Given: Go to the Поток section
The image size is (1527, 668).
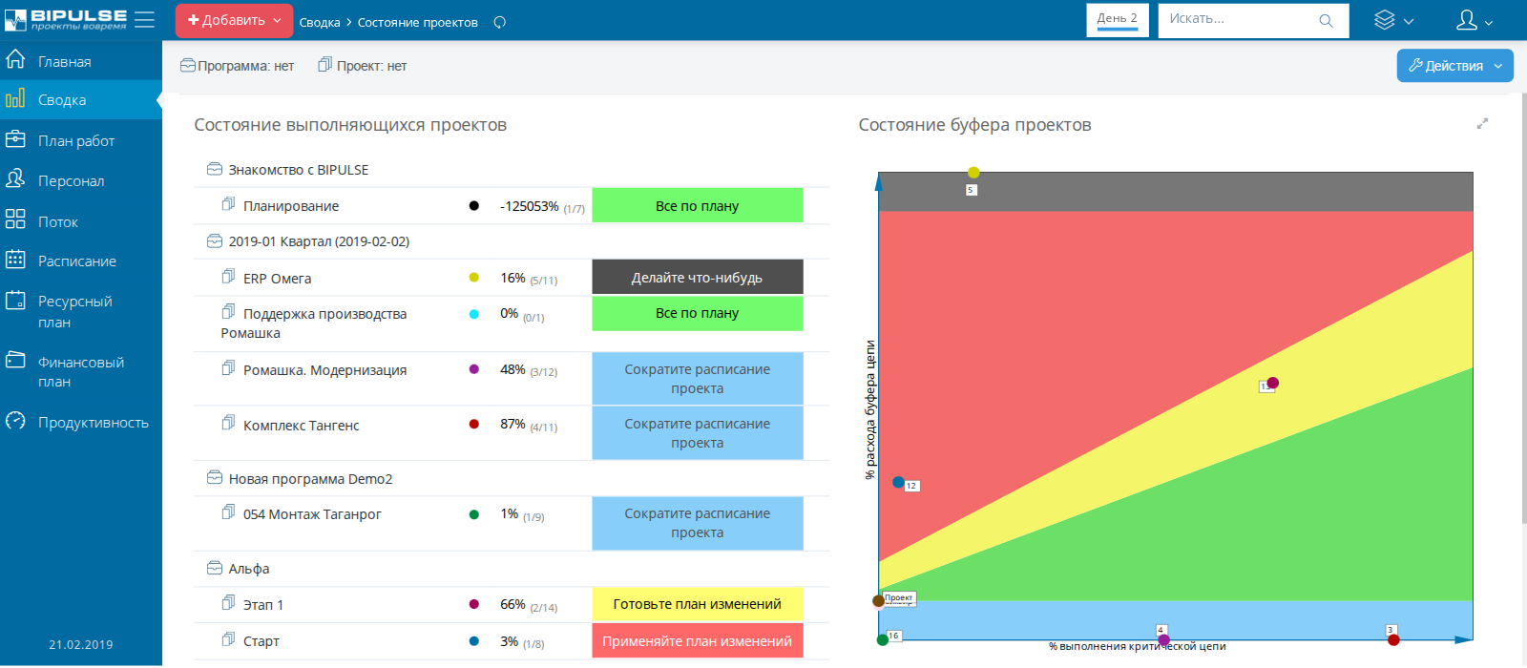Looking at the screenshot, I should point(15,220).
